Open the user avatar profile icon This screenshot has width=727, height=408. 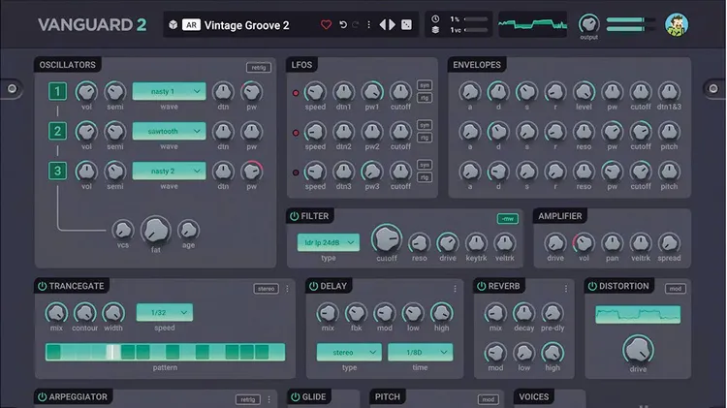[x=678, y=24]
